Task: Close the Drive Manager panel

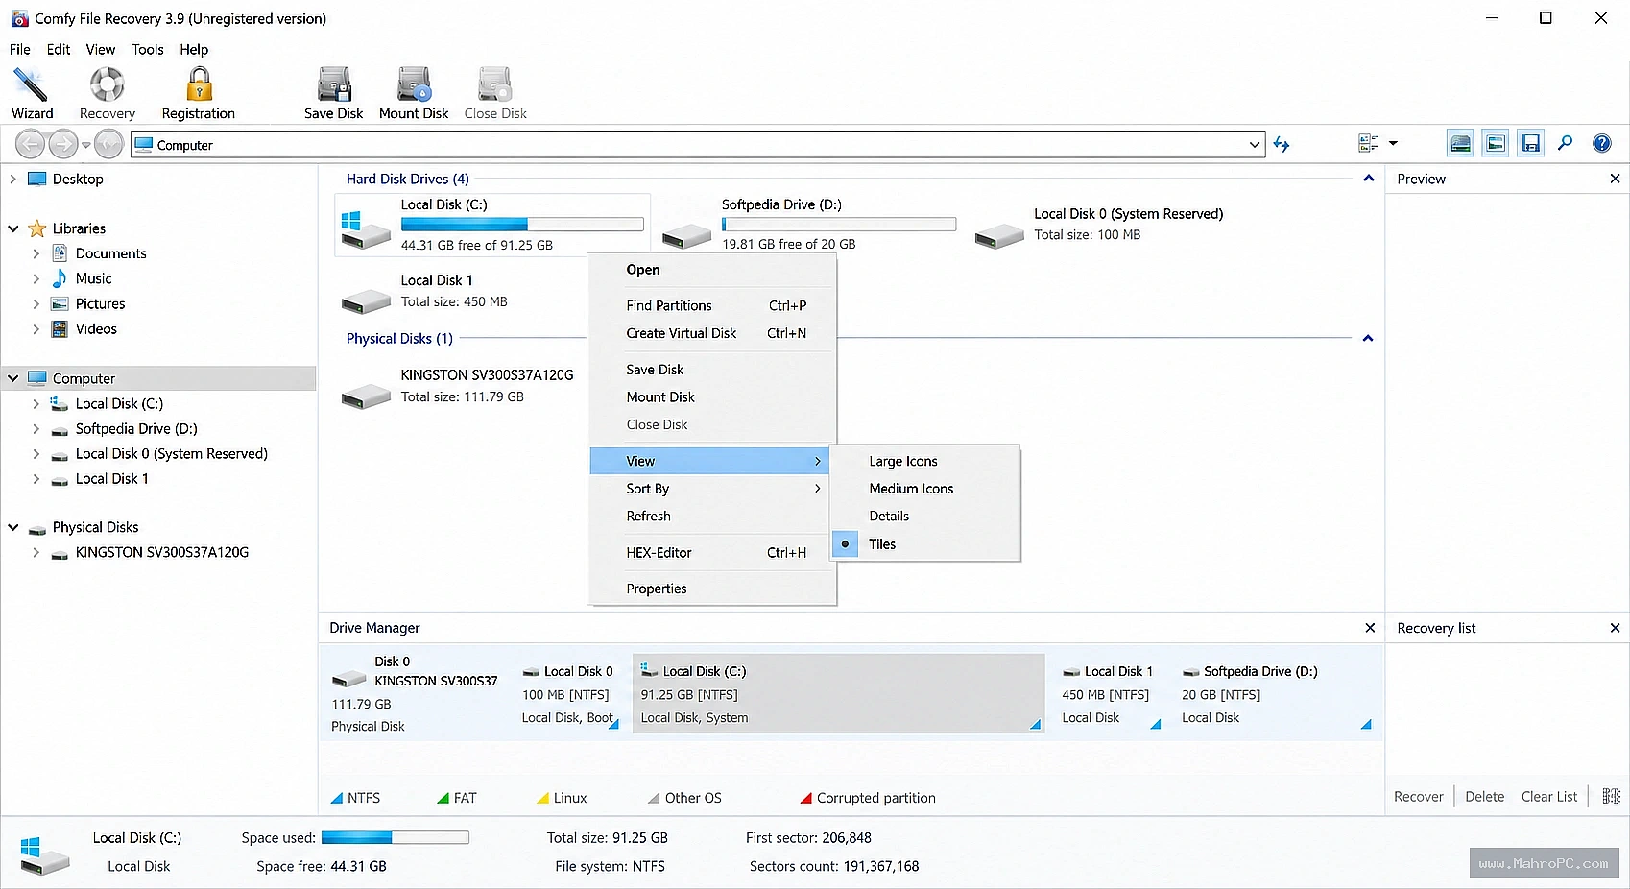Action: (x=1370, y=628)
